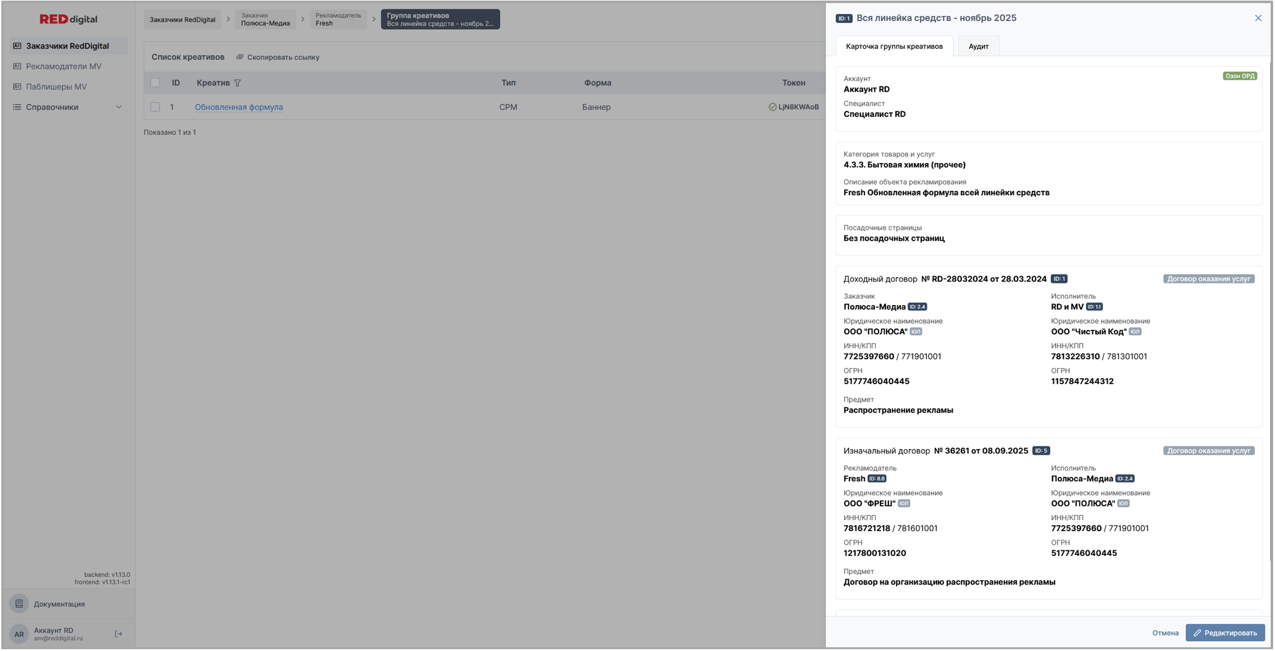Click the Документация book icon

point(19,604)
